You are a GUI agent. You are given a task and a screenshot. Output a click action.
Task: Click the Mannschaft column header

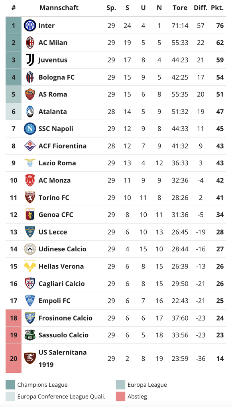pyautogui.click(x=59, y=8)
